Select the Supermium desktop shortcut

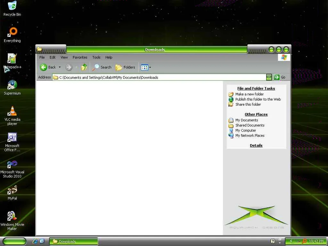(x=12, y=87)
